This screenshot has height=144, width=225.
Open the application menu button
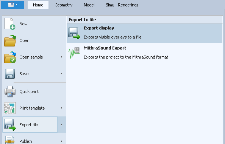tap(12, 5)
